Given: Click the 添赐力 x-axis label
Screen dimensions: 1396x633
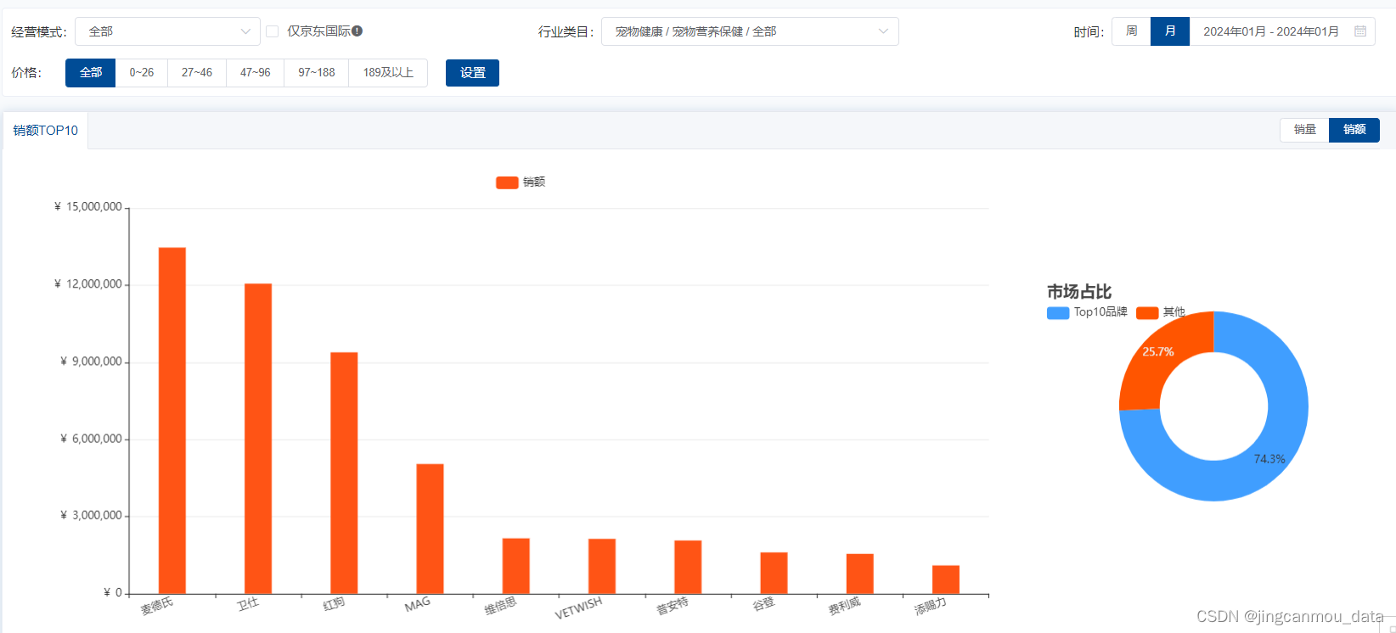Looking at the screenshot, I should click(930, 606).
